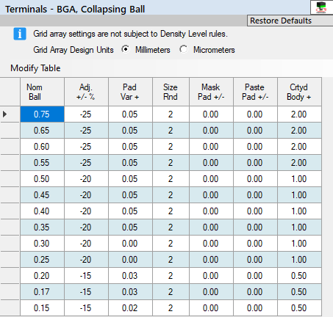The height and width of the screenshot is (317, 333).
Task: Click the Adj. +/- % column header
Action: point(86,92)
